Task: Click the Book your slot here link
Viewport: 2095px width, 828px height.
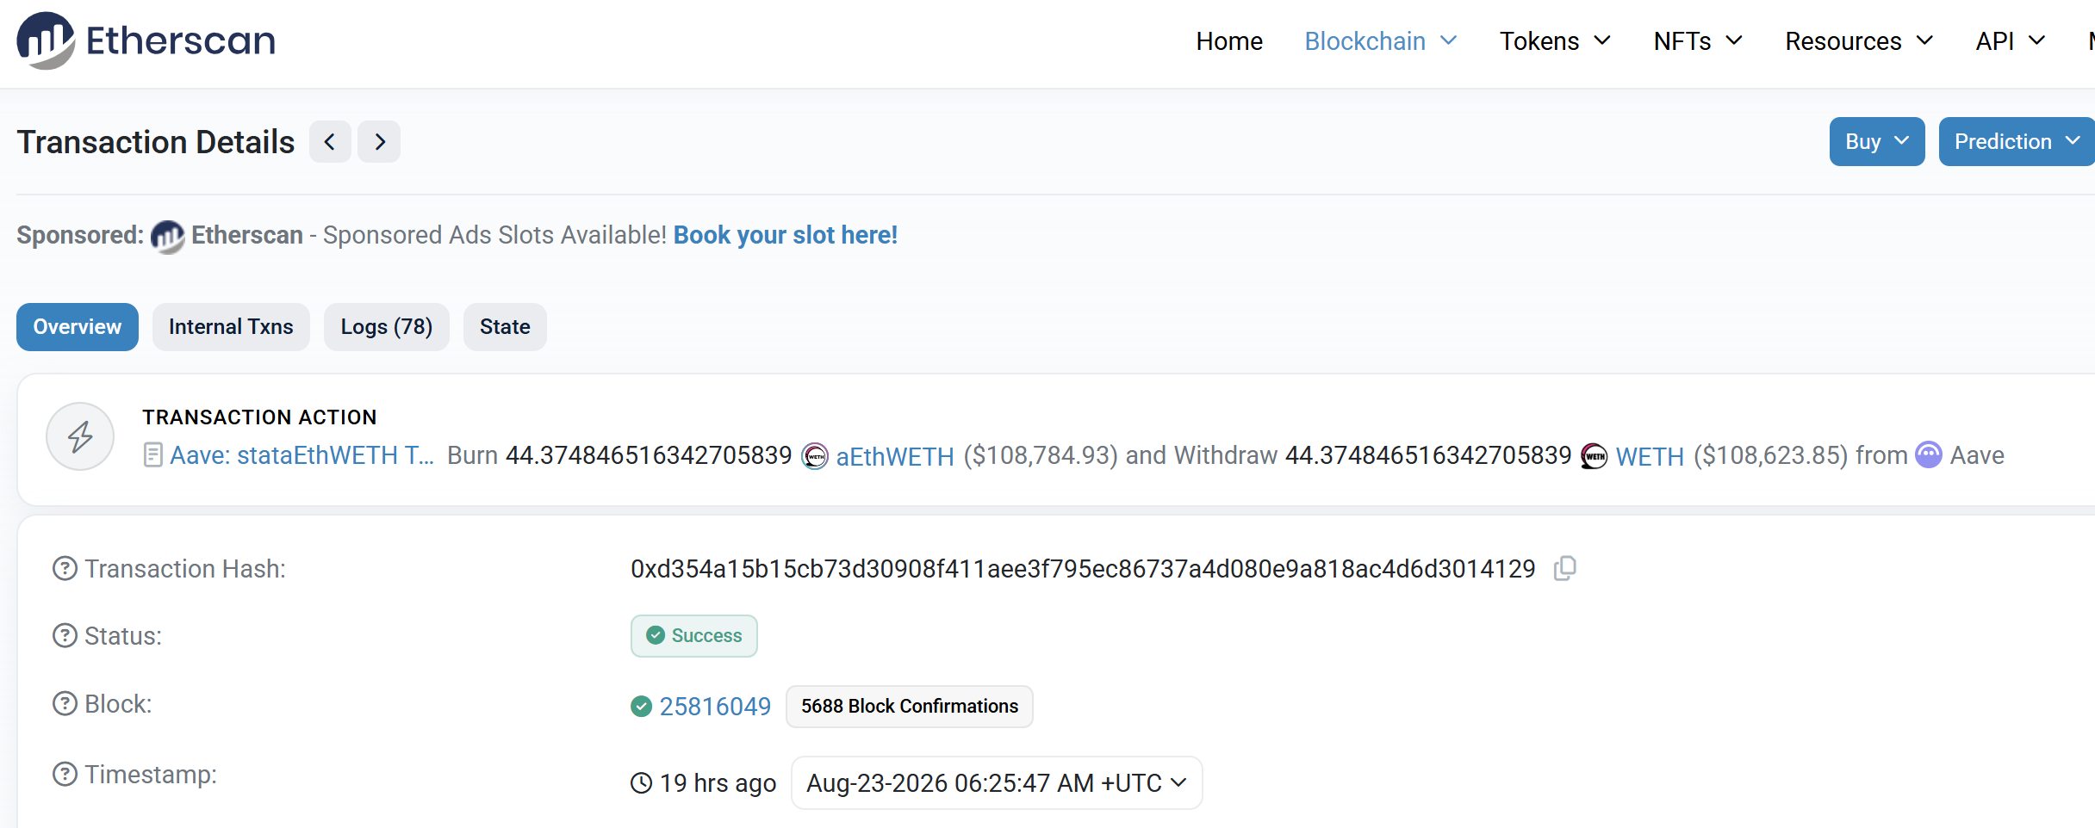Action: (x=786, y=235)
